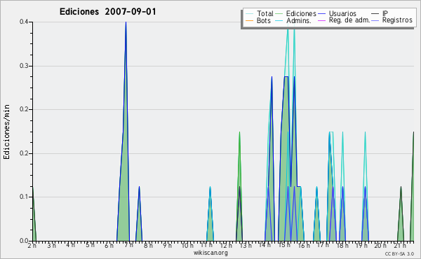Screen dimensions: 421x259
Task: Click the '3 h' x-axis label
Action: click(x=51, y=245)
